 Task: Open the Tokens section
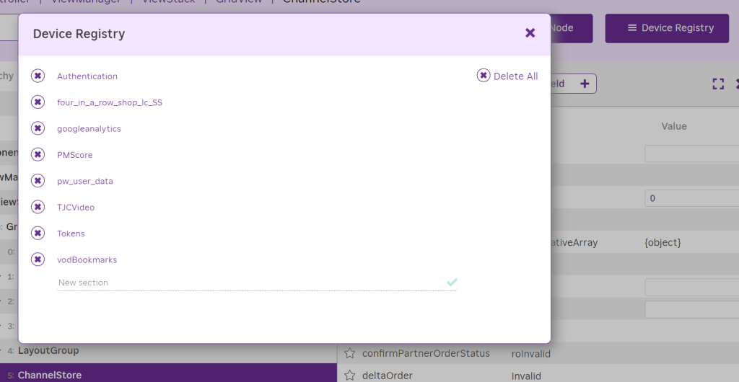point(71,234)
